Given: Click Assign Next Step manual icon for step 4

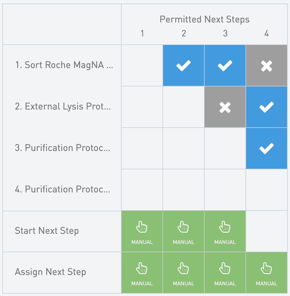Looking at the screenshot, I should tap(267, 273).
